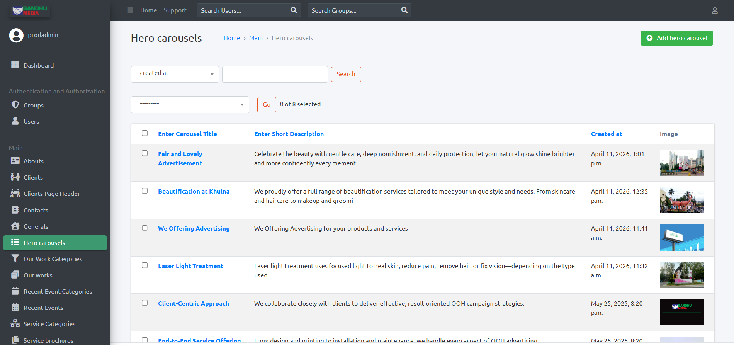Click the user search magnifier icon
734x345 pixels.
click(294, 10)
